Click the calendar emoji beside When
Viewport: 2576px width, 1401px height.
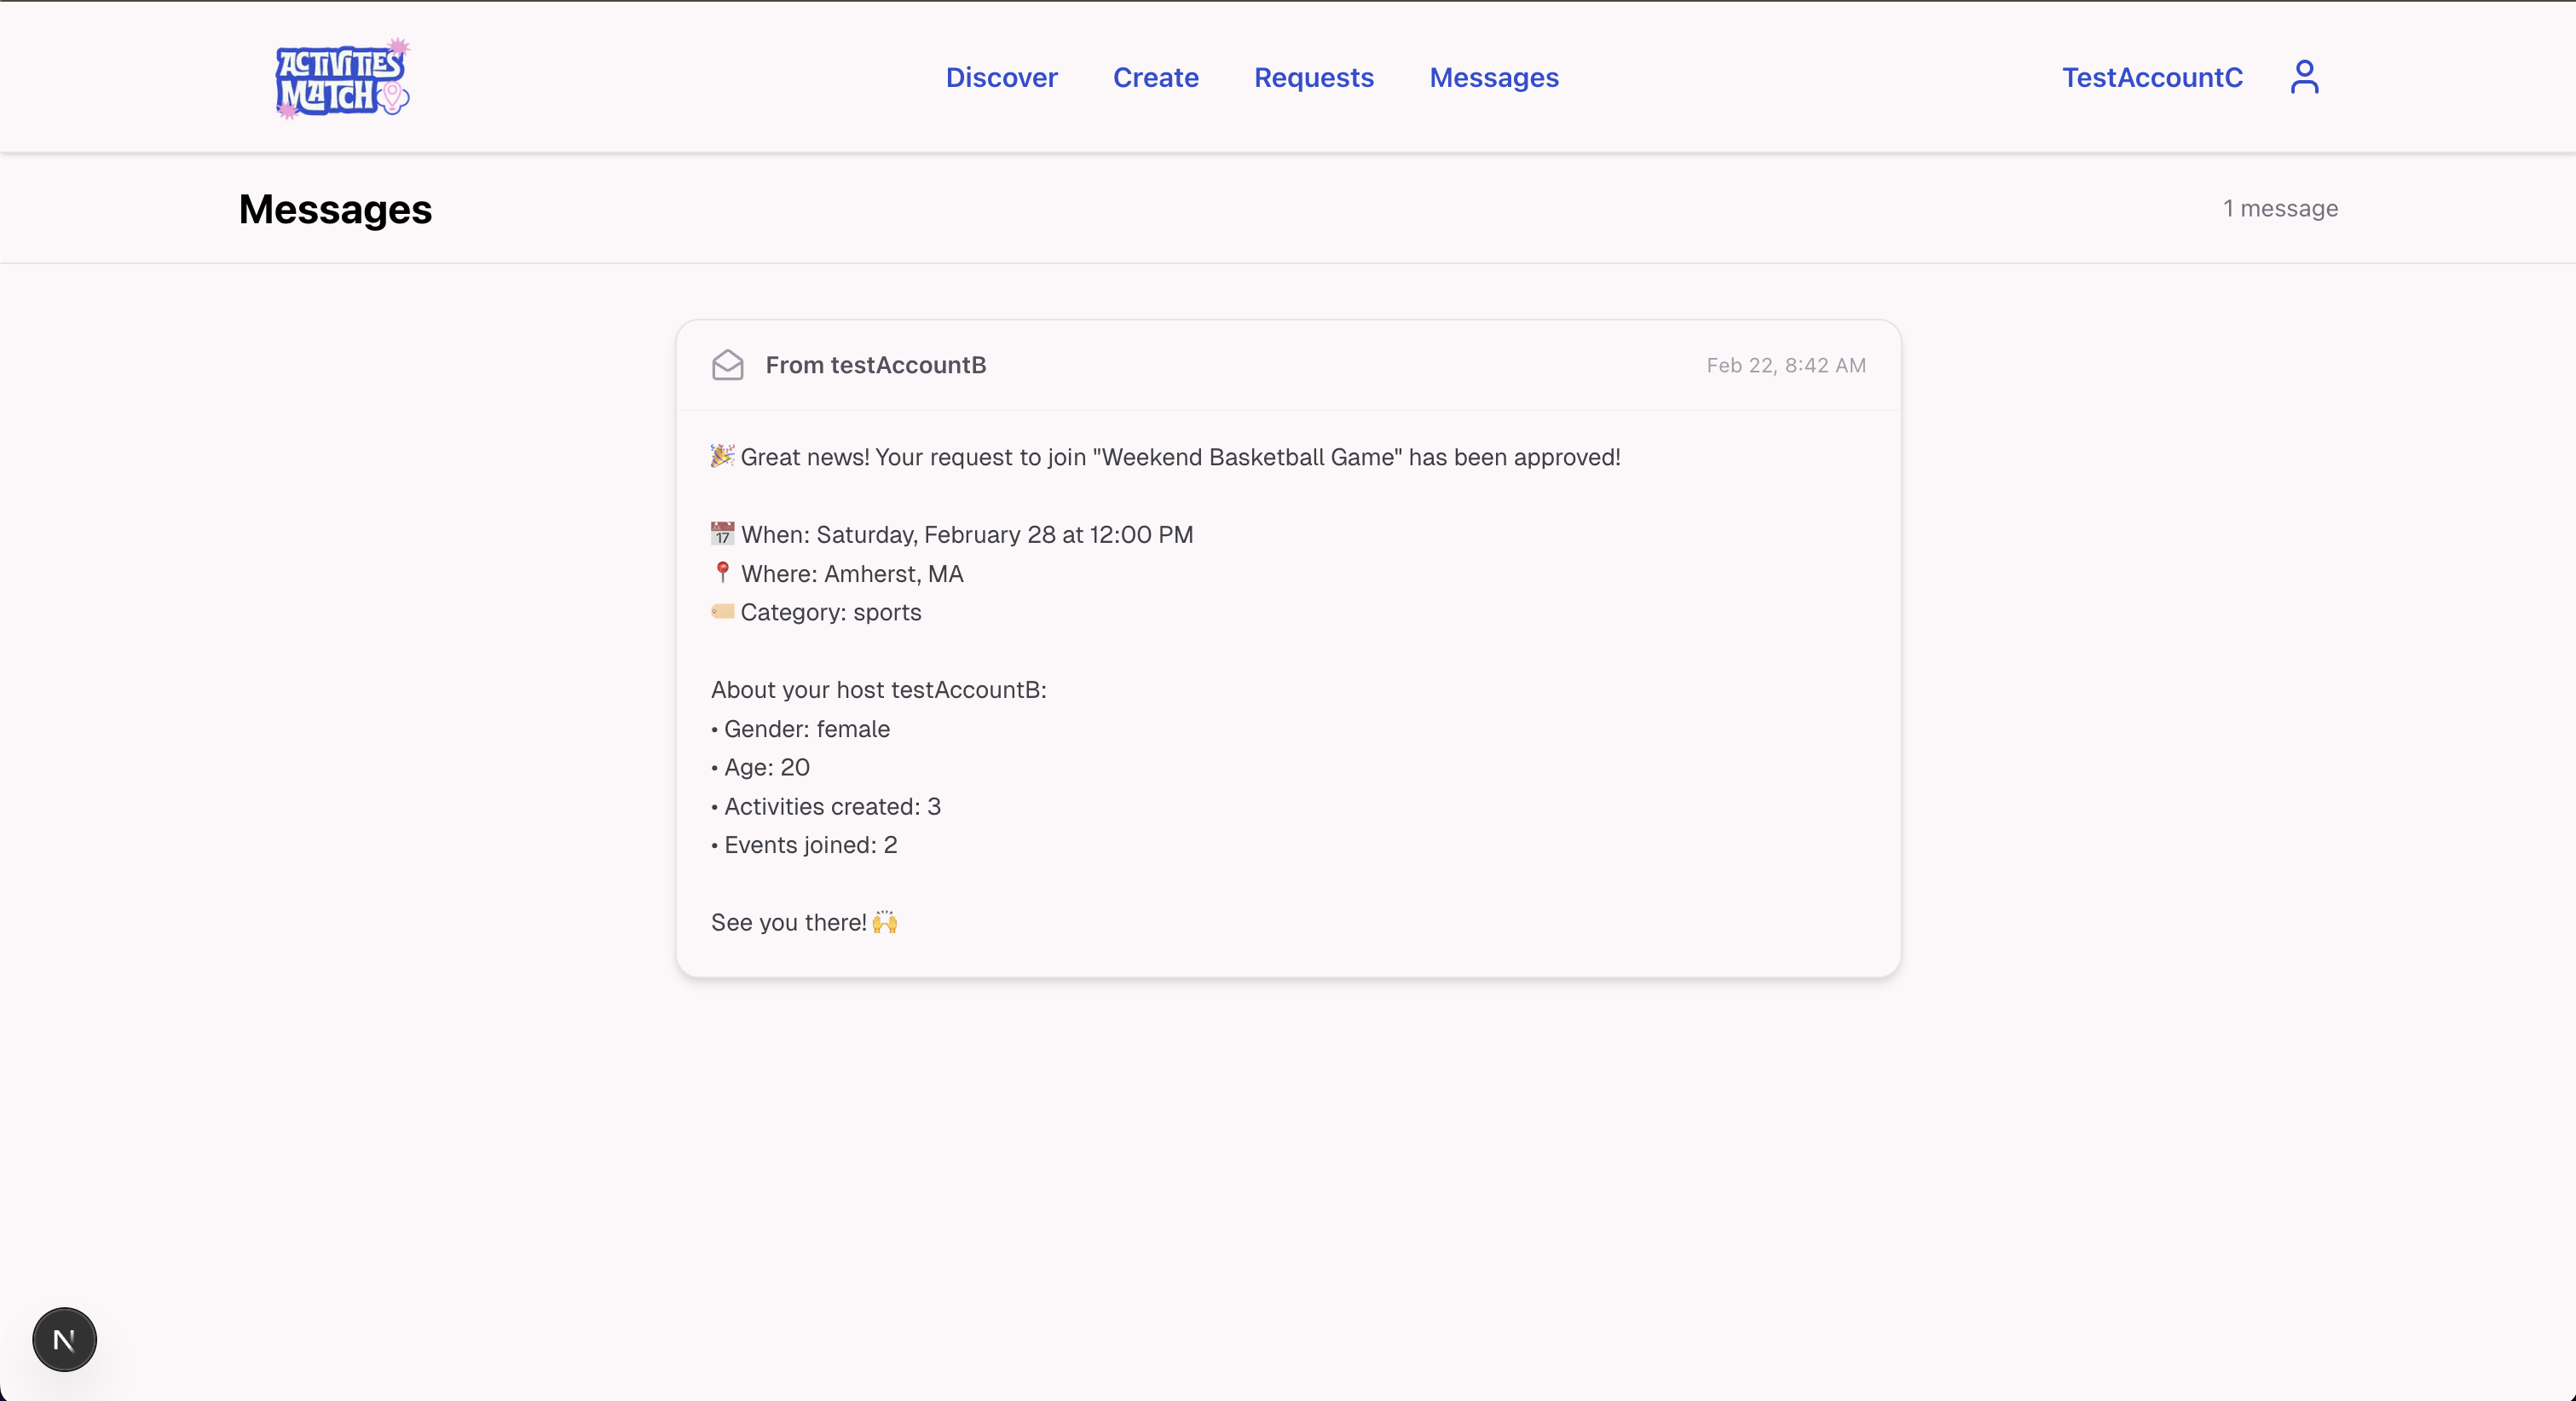pos(722,534)
